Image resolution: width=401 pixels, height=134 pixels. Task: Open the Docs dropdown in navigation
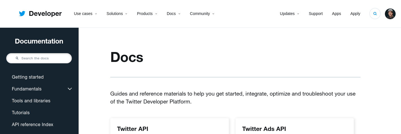[173, 14]
